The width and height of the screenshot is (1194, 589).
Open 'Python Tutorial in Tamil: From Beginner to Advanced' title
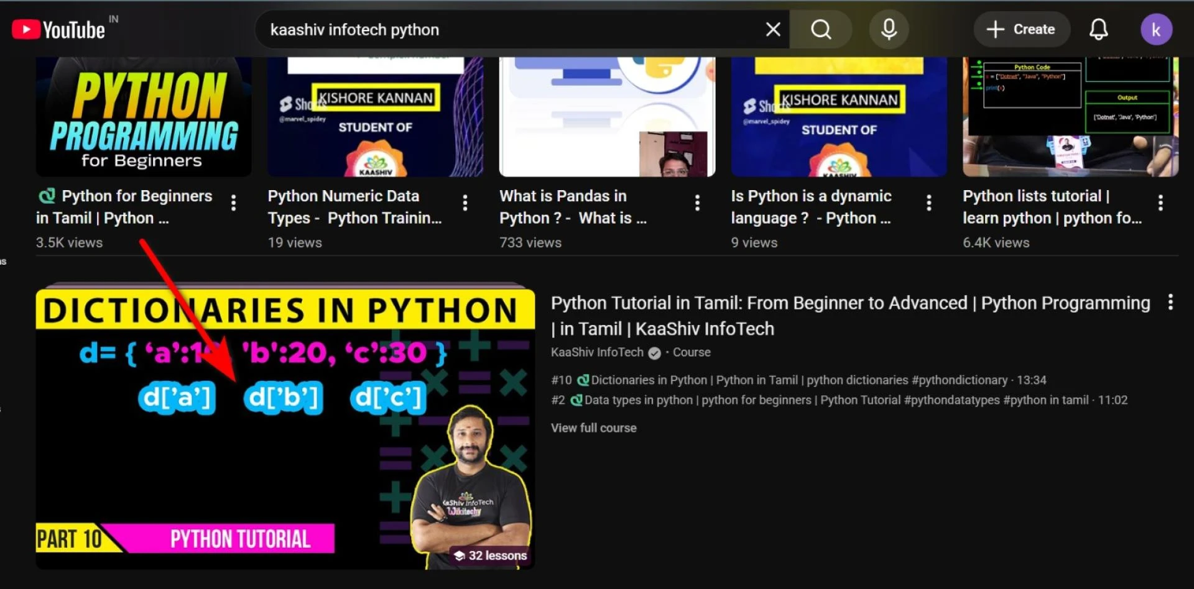(x=850, y=316)
